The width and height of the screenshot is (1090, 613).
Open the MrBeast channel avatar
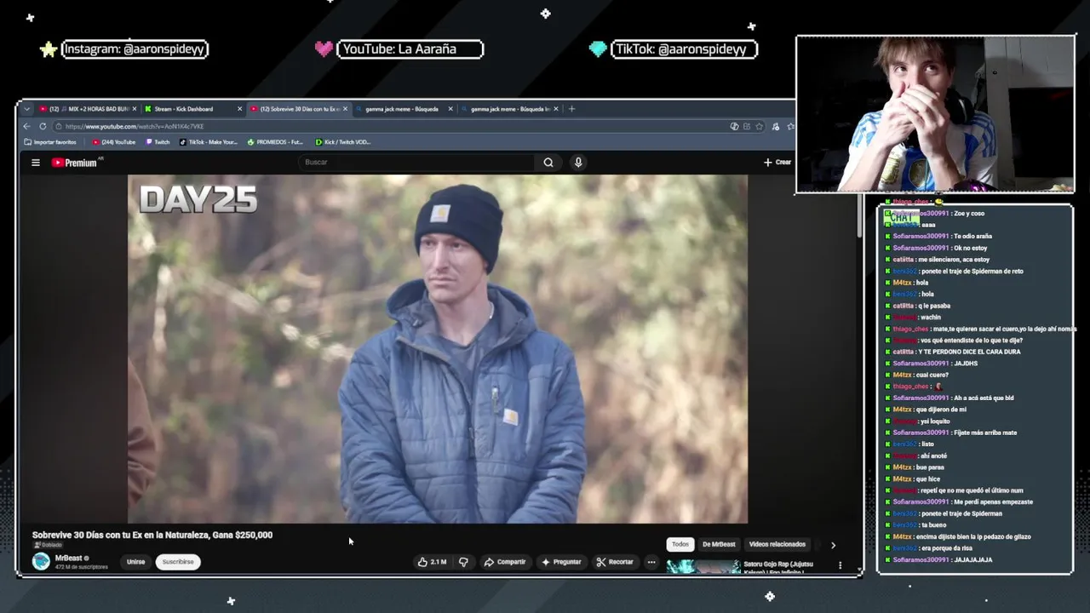pyautogui.click(x=41, y=561)
